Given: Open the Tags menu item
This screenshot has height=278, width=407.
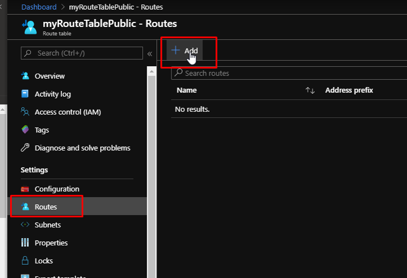Looking at the screenshot, I should click(42, 130).
